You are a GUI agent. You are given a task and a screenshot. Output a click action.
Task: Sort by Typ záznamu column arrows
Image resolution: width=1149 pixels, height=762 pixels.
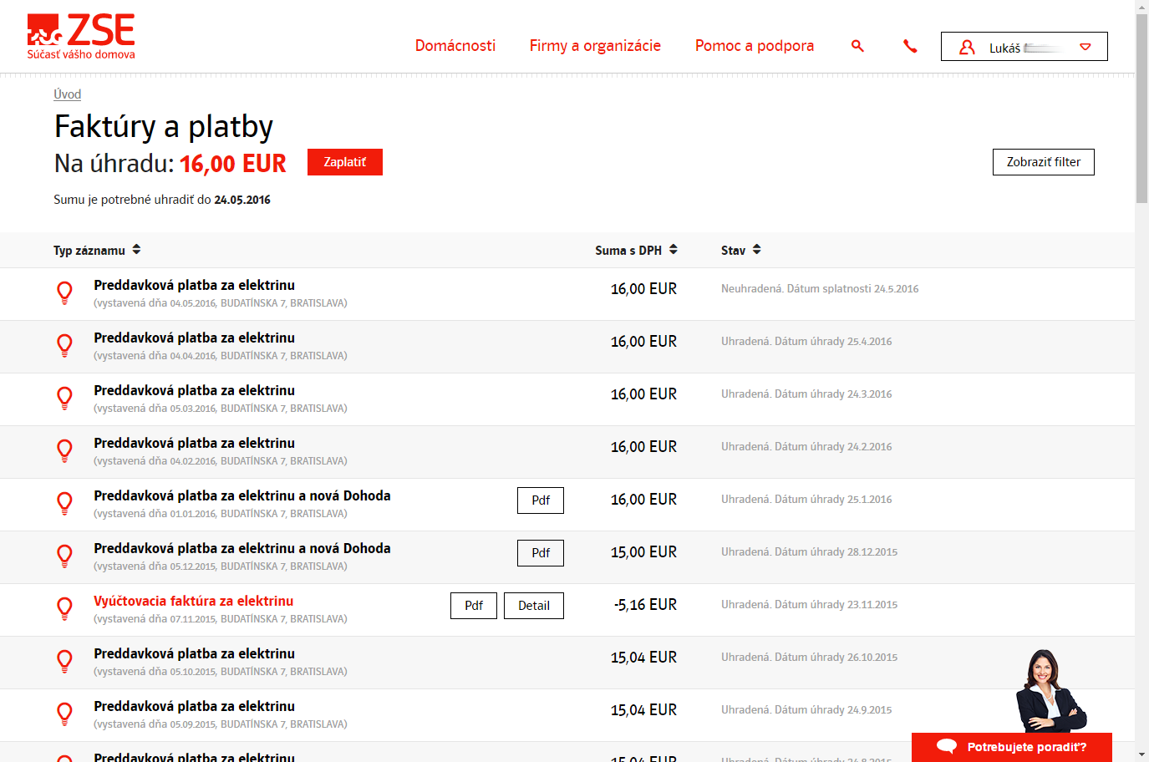tap(136, 250)
